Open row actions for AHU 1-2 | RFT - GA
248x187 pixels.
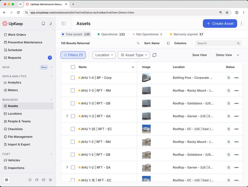(x=236, y=167)
